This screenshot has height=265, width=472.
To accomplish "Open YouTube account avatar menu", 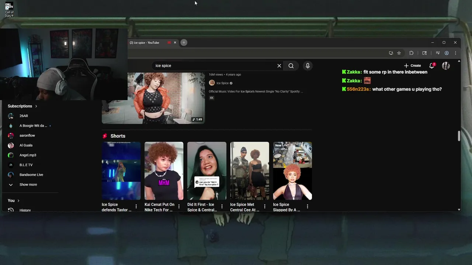I will (446, 66).
